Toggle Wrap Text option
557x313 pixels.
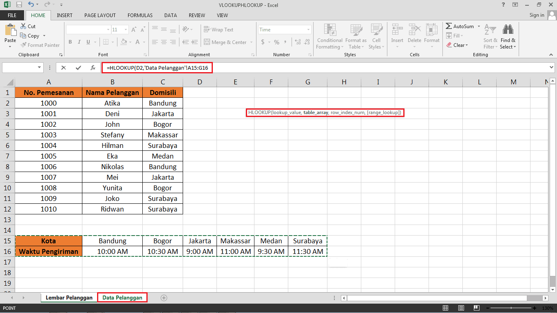coord(219,30)
